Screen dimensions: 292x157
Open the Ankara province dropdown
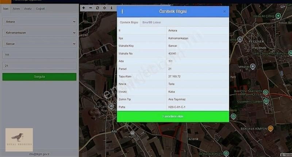pos(39,22)
